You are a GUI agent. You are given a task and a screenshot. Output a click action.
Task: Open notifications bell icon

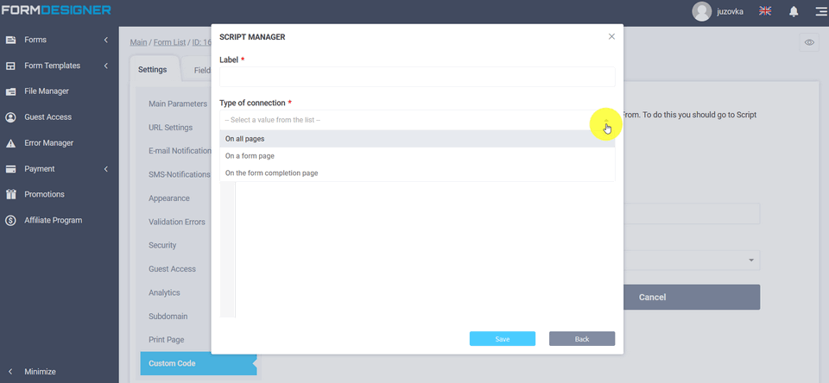[794, 11]
